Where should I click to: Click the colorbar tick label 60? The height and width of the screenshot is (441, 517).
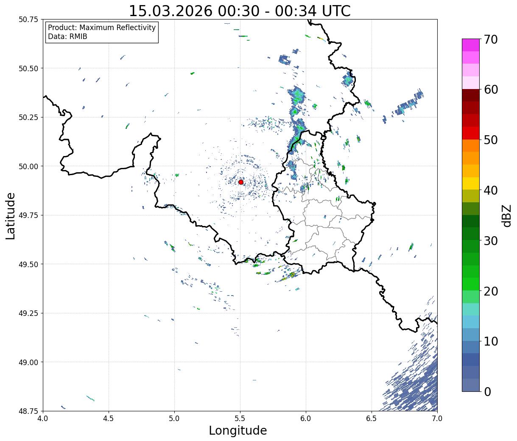[491, 89]
